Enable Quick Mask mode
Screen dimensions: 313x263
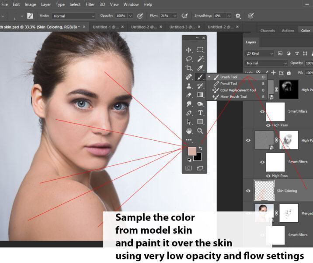tap(188, 168)
